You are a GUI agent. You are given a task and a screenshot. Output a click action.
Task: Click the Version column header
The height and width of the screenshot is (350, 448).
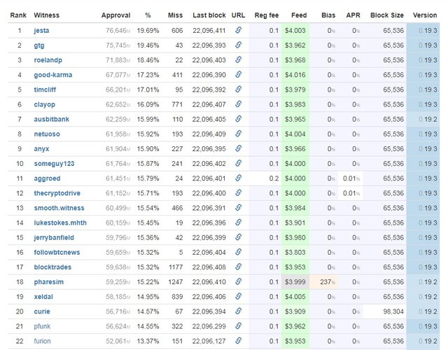pos(425,15)
